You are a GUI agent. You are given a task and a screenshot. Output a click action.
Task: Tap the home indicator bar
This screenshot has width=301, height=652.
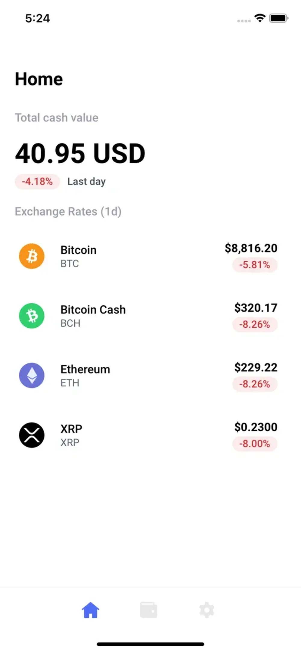[150, 644]
